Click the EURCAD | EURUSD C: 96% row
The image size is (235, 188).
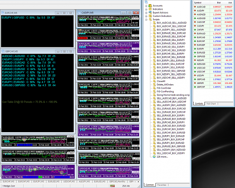[29, 76]
